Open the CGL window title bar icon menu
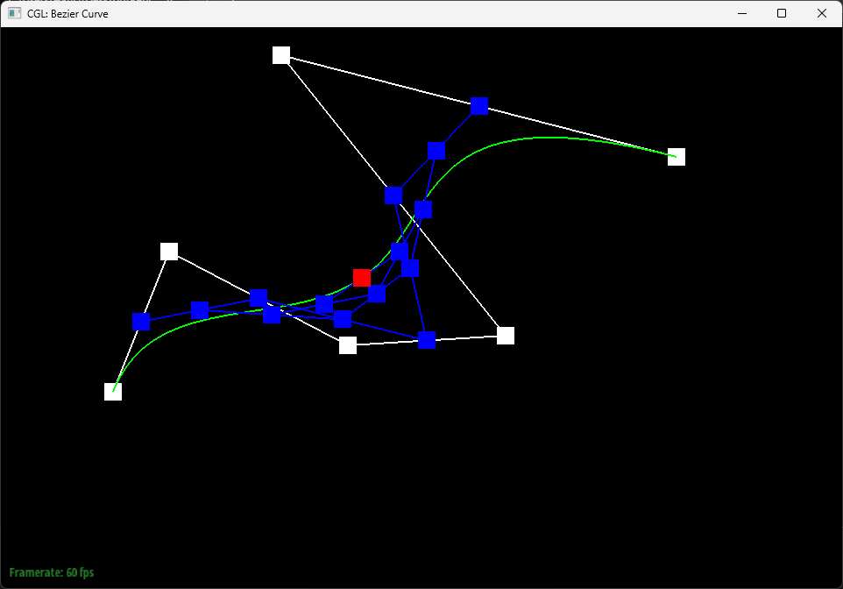Viewport: 843px width, 589px height. (15, 13)
